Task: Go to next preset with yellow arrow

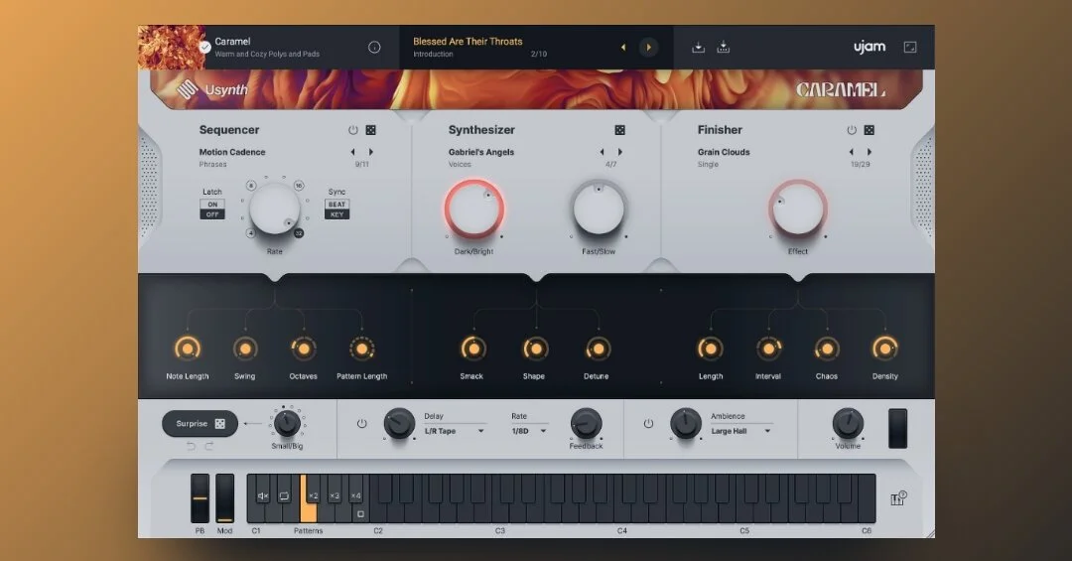Action: click(648, 48)
